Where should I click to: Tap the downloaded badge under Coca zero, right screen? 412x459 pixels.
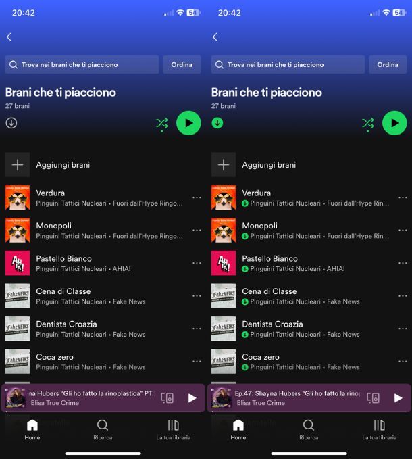tap(245, 367)
